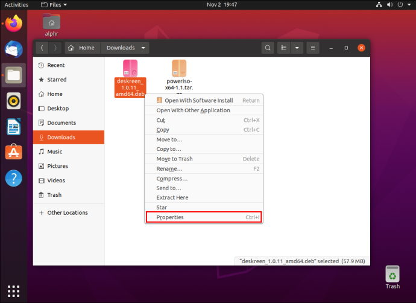Toggle list view in Files toolbar
Screen dimensions: 416x303
tap(283, 48)
